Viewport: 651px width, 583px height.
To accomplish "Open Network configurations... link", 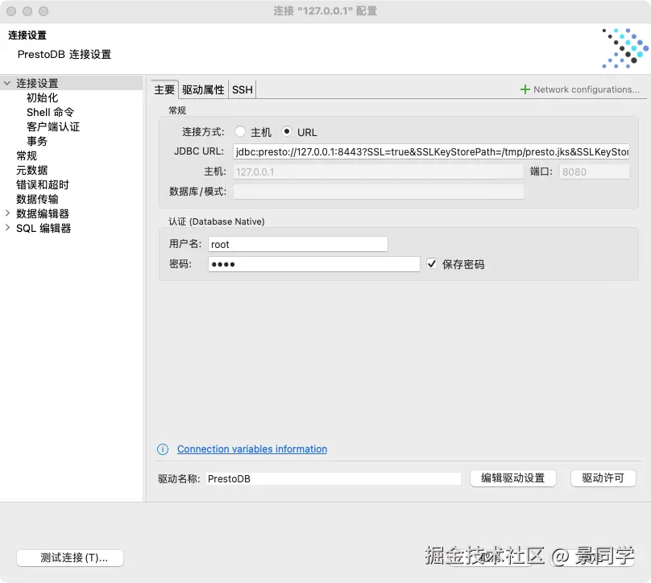I will (x=587, y=89).
